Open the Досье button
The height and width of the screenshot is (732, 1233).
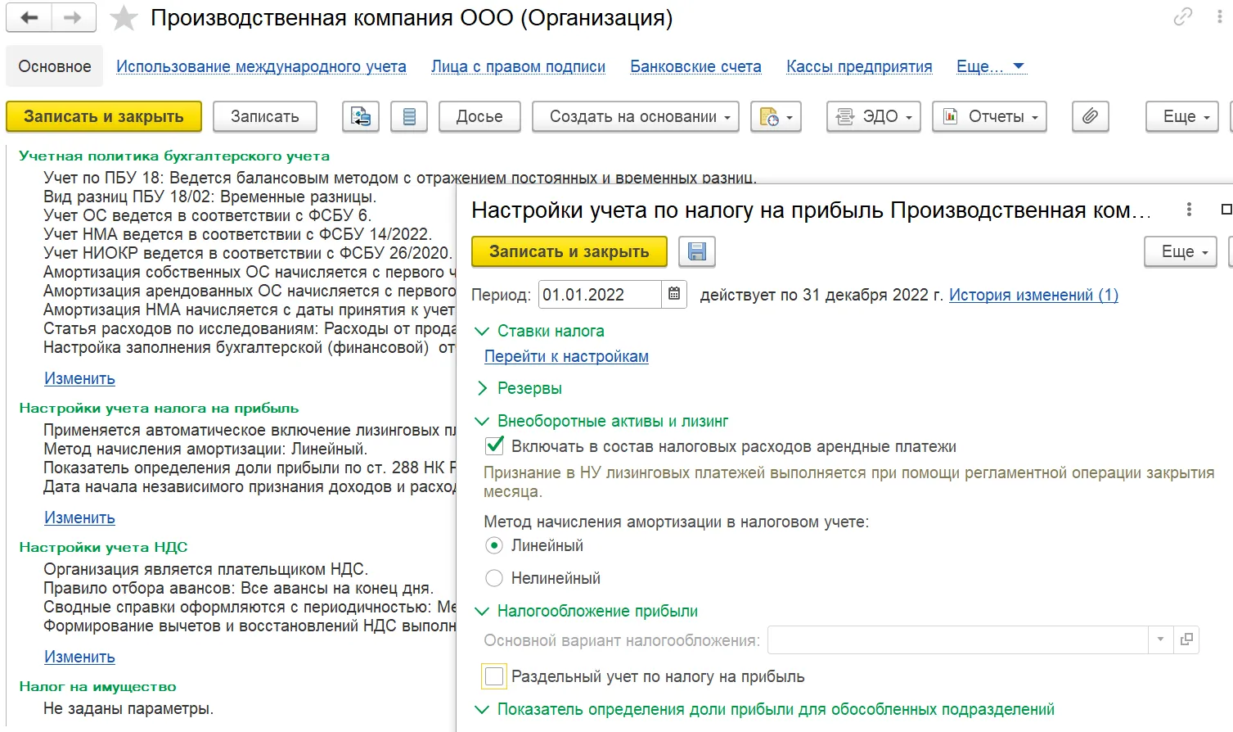479,117
